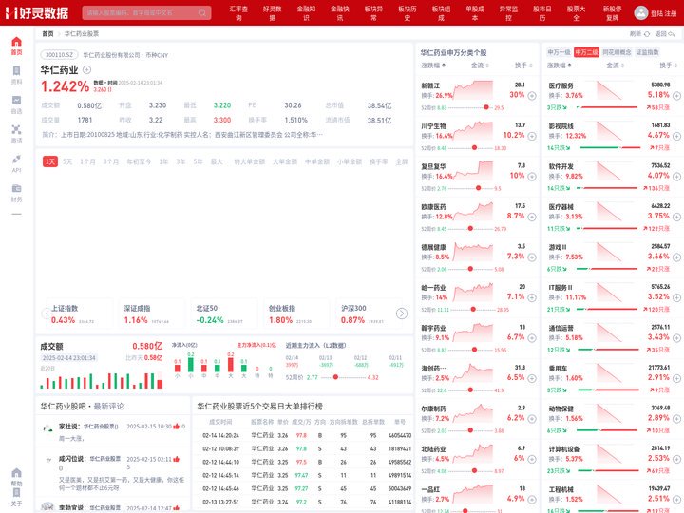The image size is (684, 513).
Task: Toggle 特大单金额 chart series
Action: click(250, 161)
